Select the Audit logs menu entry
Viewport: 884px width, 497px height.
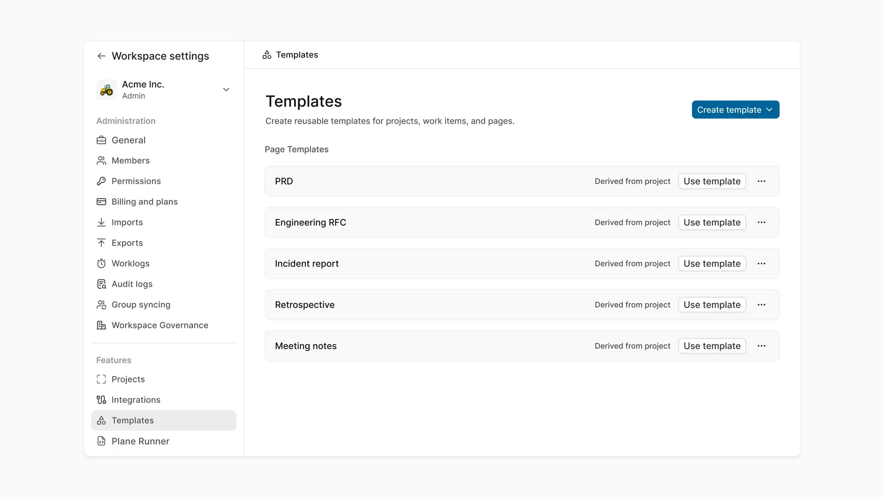[163, 284]
